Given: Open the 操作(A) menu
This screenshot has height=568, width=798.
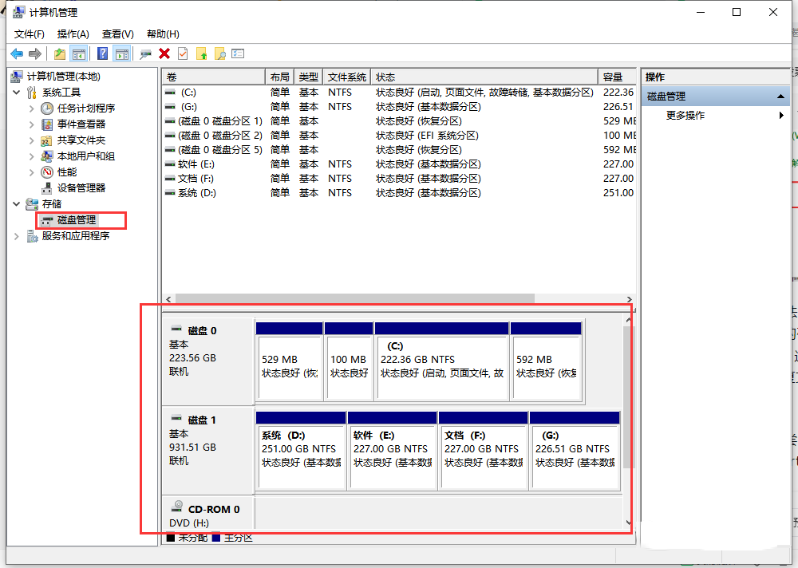Looking at the screenshot, I should click(73, 34).
